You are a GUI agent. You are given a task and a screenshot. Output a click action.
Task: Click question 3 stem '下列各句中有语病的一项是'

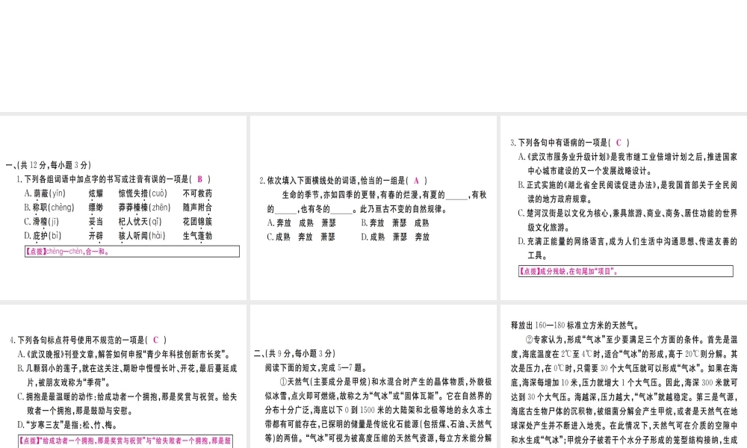pyautogui.click(x=570, y=143)
